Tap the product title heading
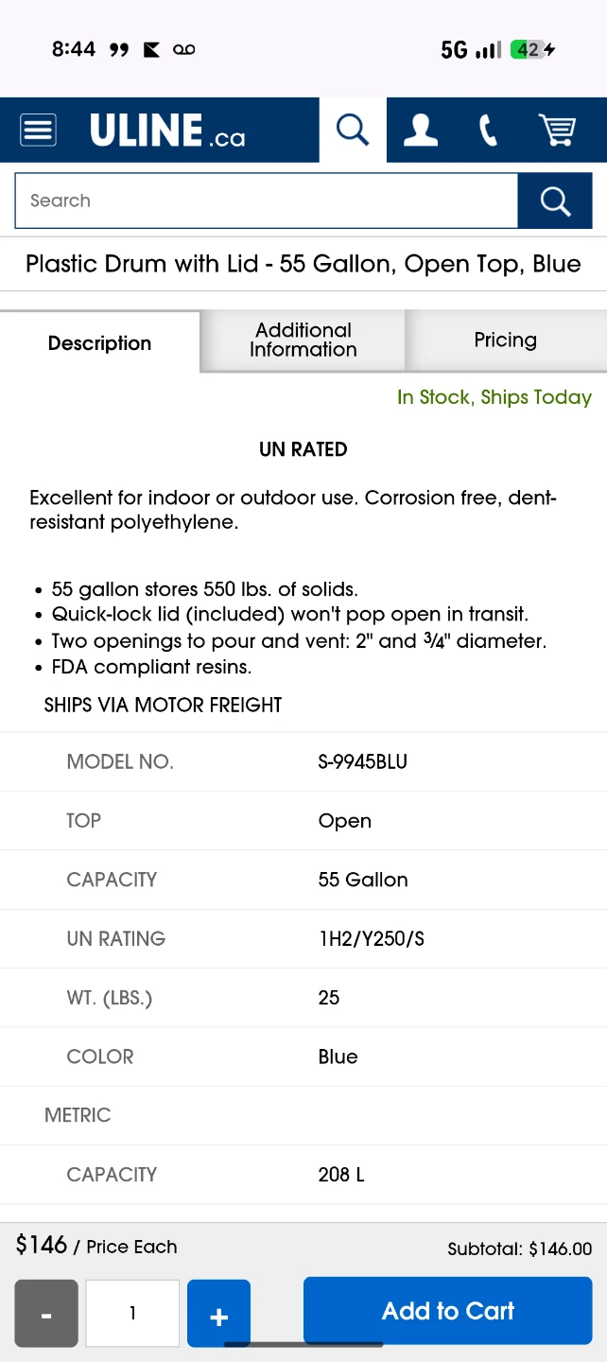The height and width of the screenshot is (1362, 607). pyautogui.click(x=303, y=264)
